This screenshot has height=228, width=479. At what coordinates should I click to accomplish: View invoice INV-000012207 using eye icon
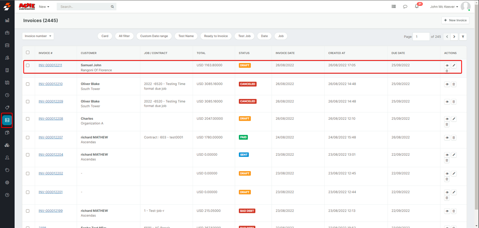click(x=447, y=138)
